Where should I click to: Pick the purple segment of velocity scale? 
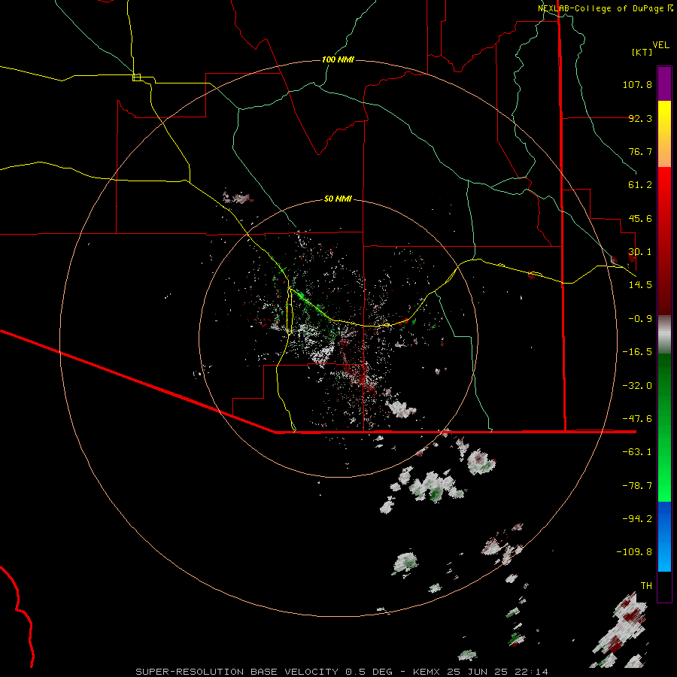point(664,83)
